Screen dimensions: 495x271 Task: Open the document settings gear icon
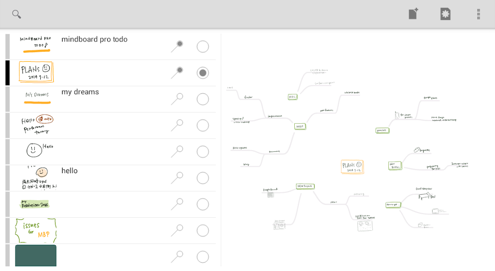445,14
